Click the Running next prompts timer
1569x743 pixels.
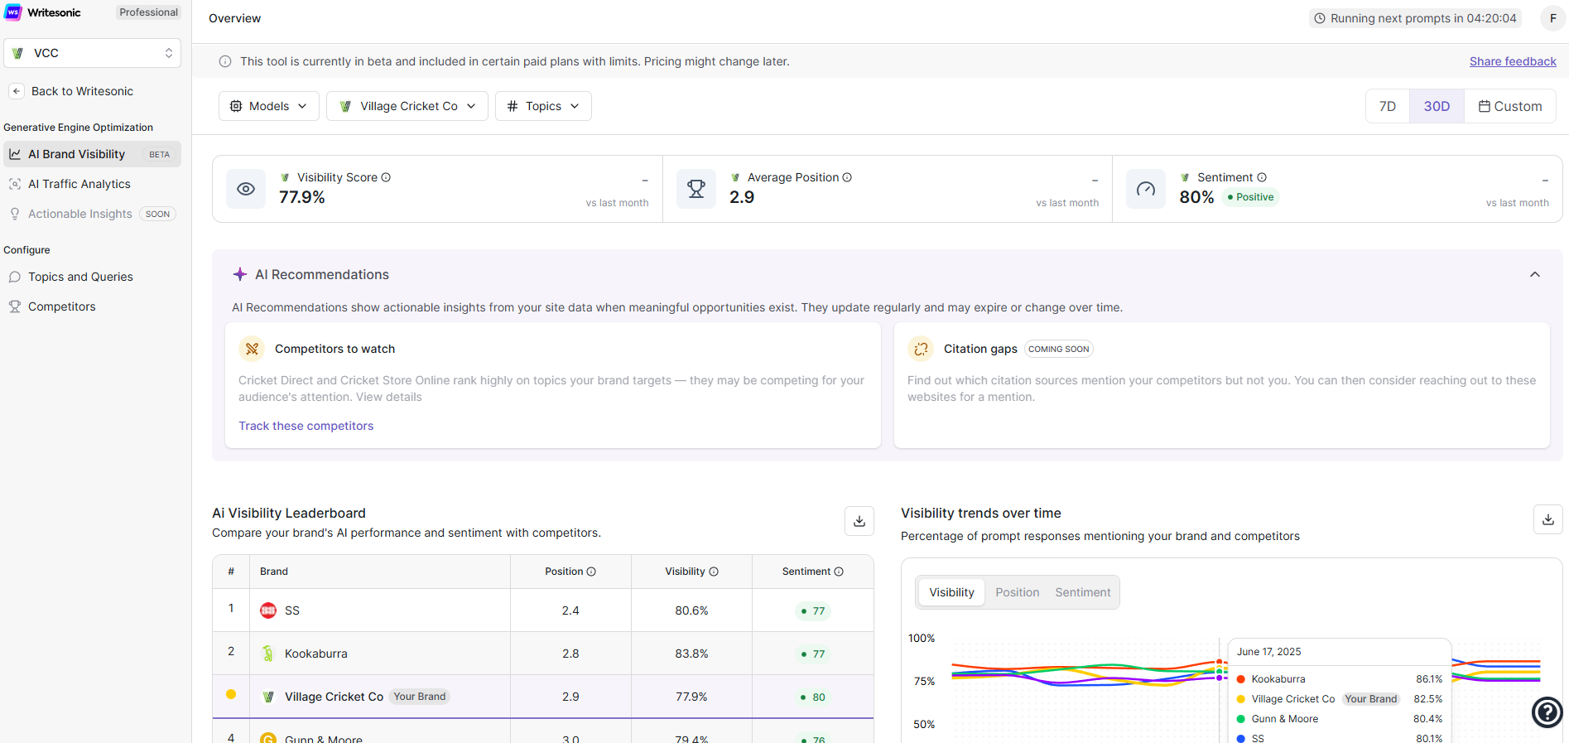point(1415,18)
